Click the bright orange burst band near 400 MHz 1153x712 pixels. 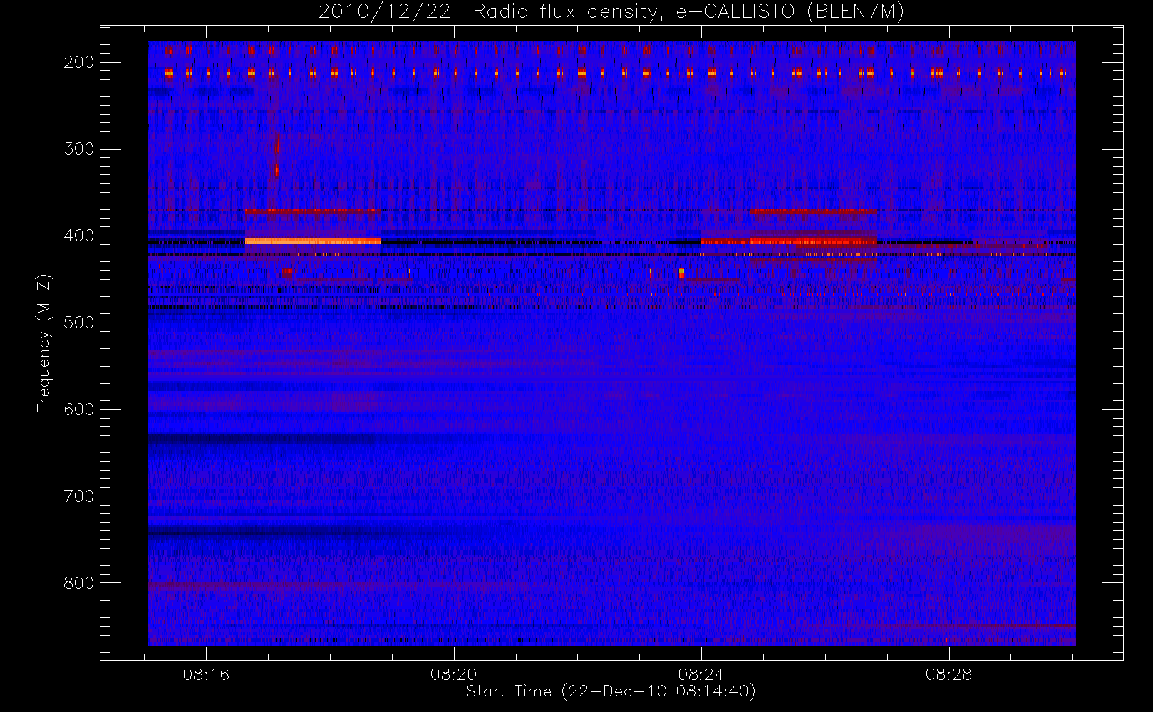coord(313,241)
